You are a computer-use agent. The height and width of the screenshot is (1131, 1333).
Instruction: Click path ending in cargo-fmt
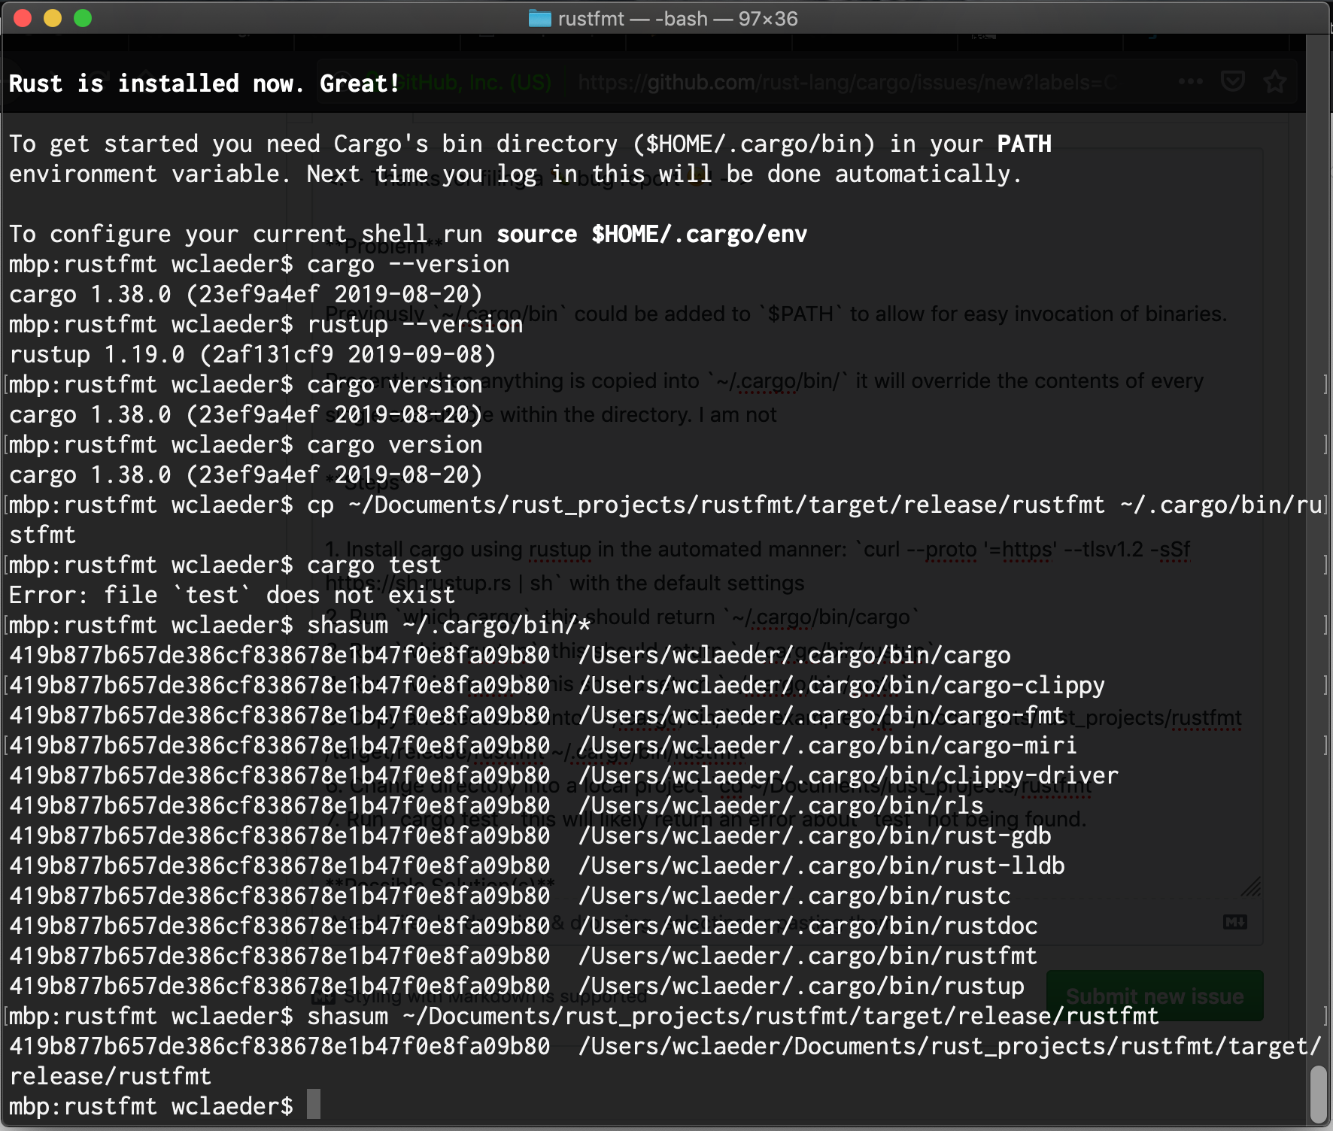coord(821,716)
